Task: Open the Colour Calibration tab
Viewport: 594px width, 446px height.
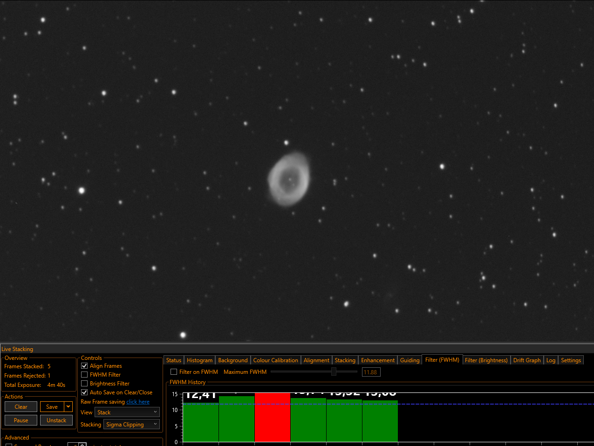Action: click(276, 360)
